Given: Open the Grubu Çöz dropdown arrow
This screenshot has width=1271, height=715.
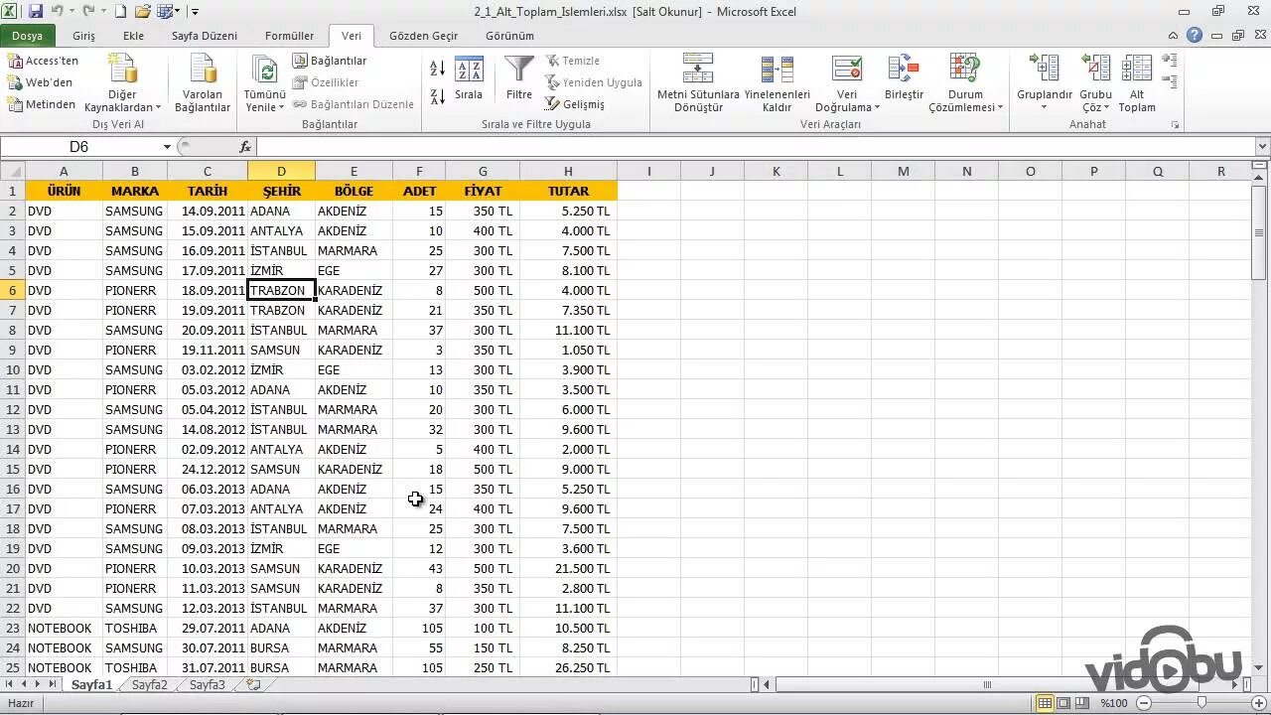Looking at the screenshot, I should (1108, 107).
